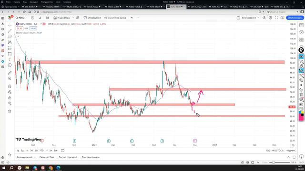Expand the Скринер акций dropdown arrow
Viewport: 305px width, 171px height.
[x=35, y=157]
